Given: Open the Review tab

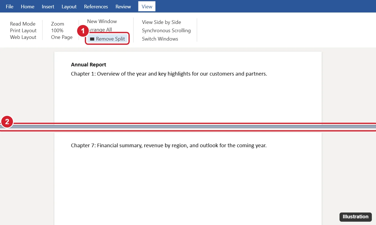Looking at the screenshot, I should click(x=123, y=6).
